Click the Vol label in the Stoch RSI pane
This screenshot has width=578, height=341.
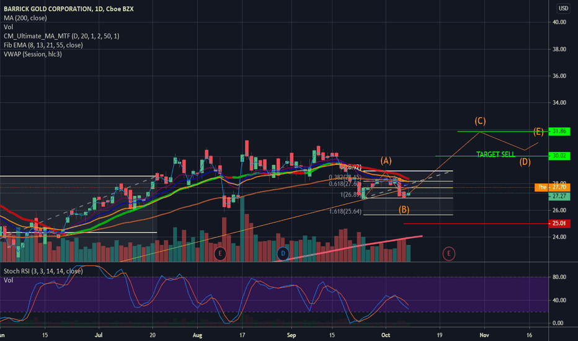tap(9, 280)
